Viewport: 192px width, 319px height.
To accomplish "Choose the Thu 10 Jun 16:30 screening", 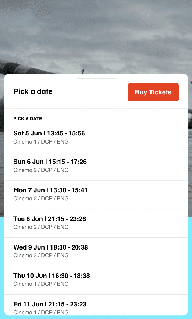I will 51,276.
